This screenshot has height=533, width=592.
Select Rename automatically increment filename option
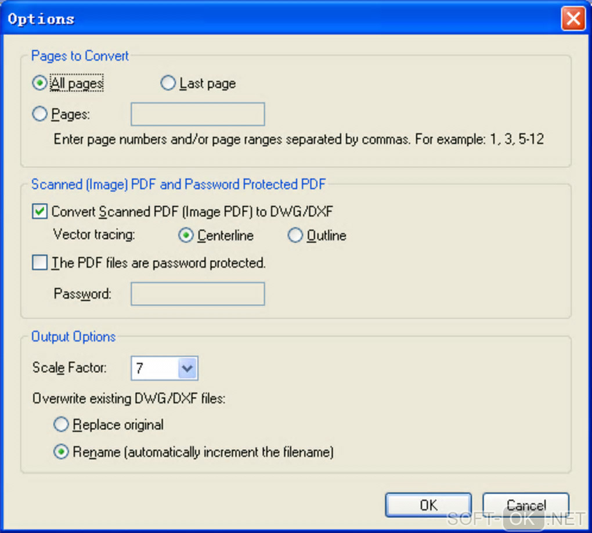[61, 452]
